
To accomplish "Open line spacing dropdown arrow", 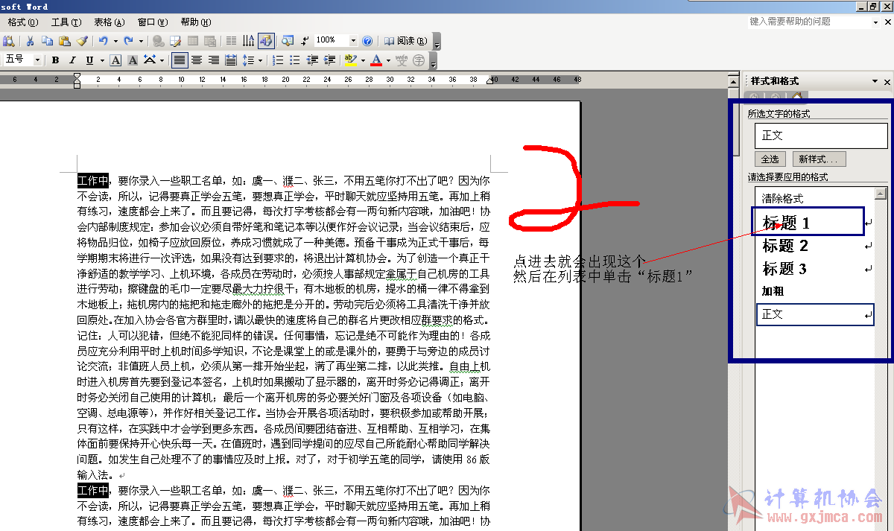I will [x=260, y=60].
